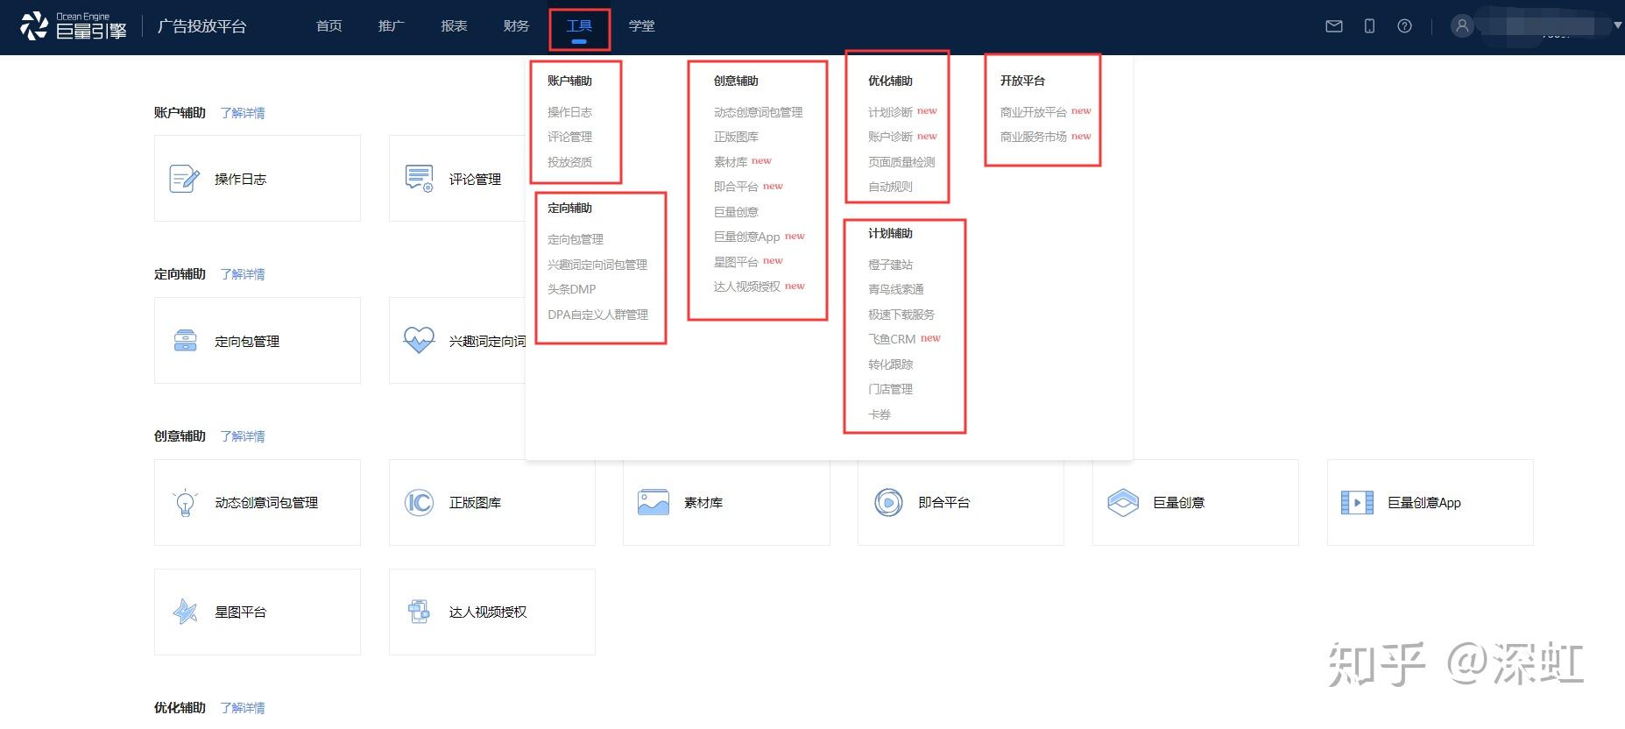Screen dimensions: 1625x729
Task: Click the Ocean Engine logo
Action: click(74, 26)
